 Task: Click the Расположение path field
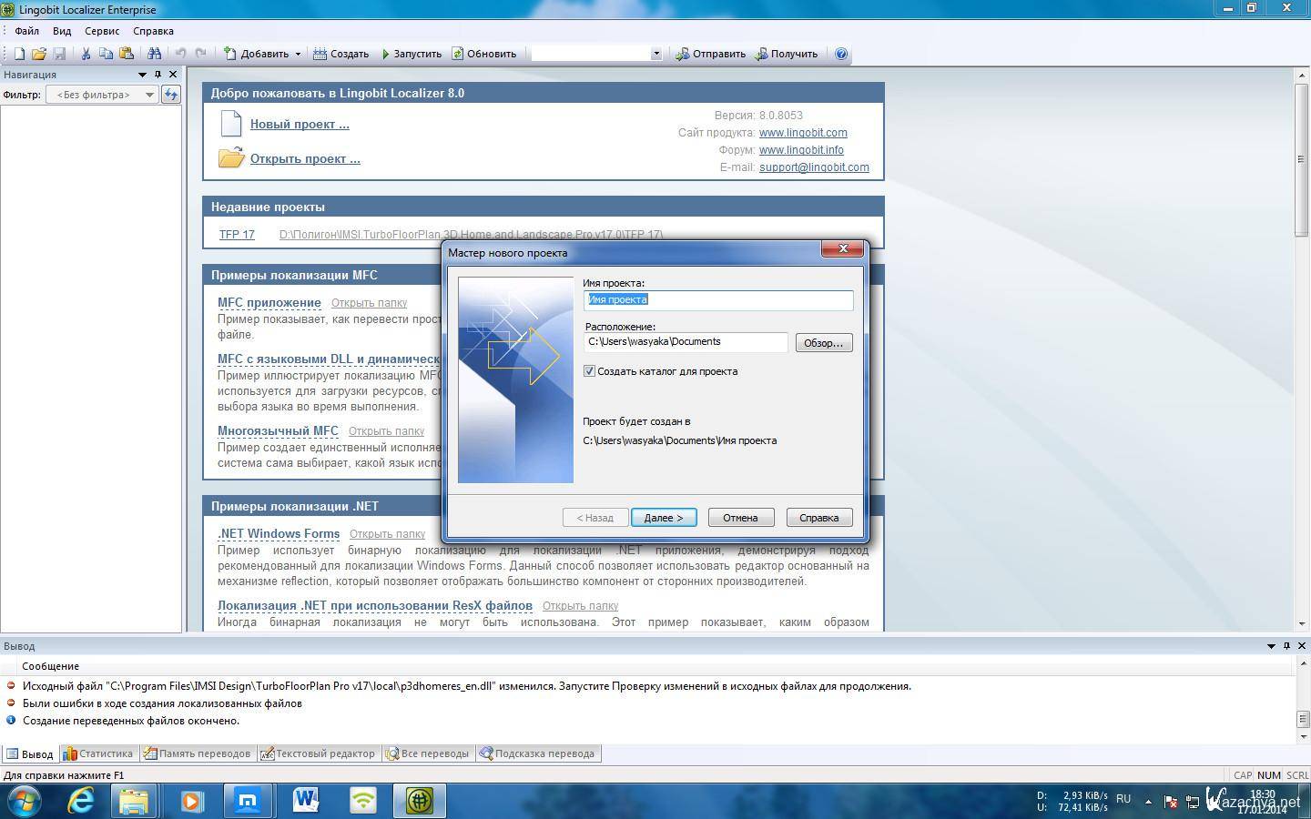pyautogui.click(x=686, y=342)
